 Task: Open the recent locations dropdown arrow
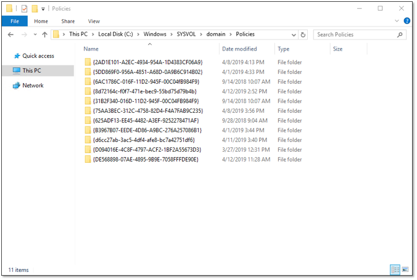(x=35, y=35)
